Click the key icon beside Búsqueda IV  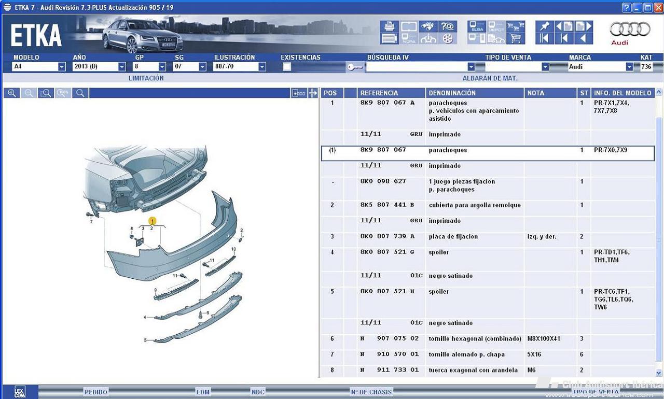point(355,67)
